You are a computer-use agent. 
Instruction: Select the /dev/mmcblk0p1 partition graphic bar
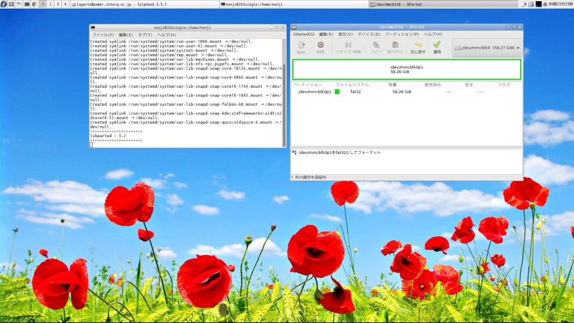click(x=406, y=69)
